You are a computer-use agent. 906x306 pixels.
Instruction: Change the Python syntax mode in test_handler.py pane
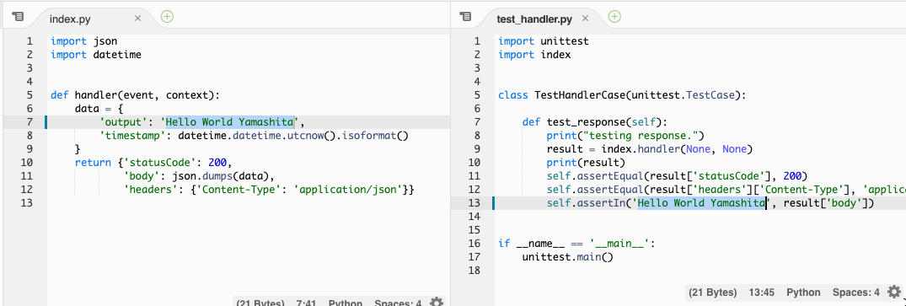[x=803, y=293]
